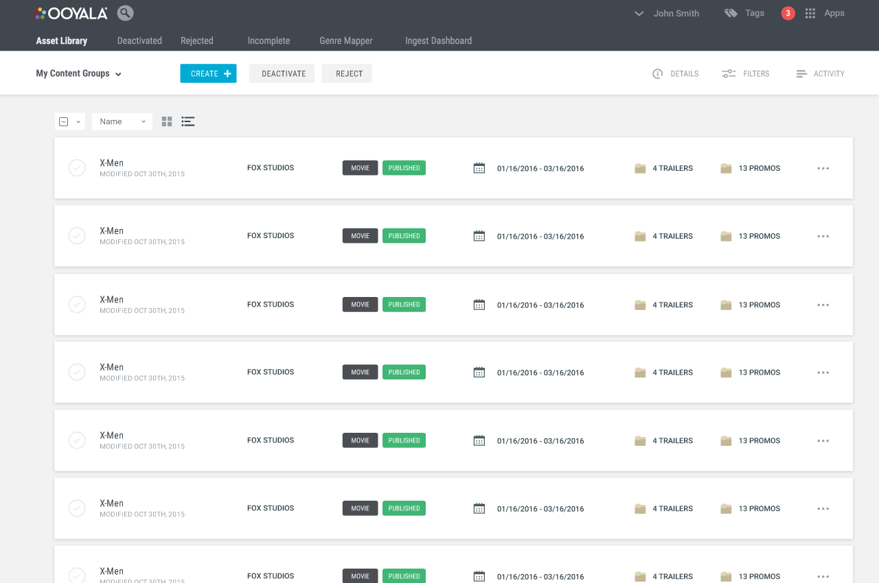Click the PUBLISHED tag on first X-Men row
Image resolution: width=879 pixels, height=583 pixels.
click(404, 168)
